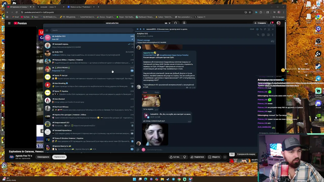Open the JESUS FREAKS chat
The image size is (324, 182).
[x=89, y=69]
